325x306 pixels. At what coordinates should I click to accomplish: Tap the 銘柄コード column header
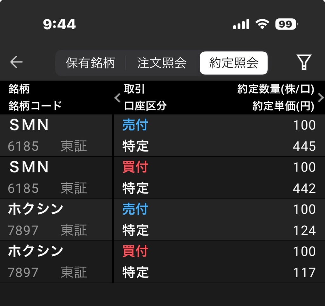coord(35,106)
